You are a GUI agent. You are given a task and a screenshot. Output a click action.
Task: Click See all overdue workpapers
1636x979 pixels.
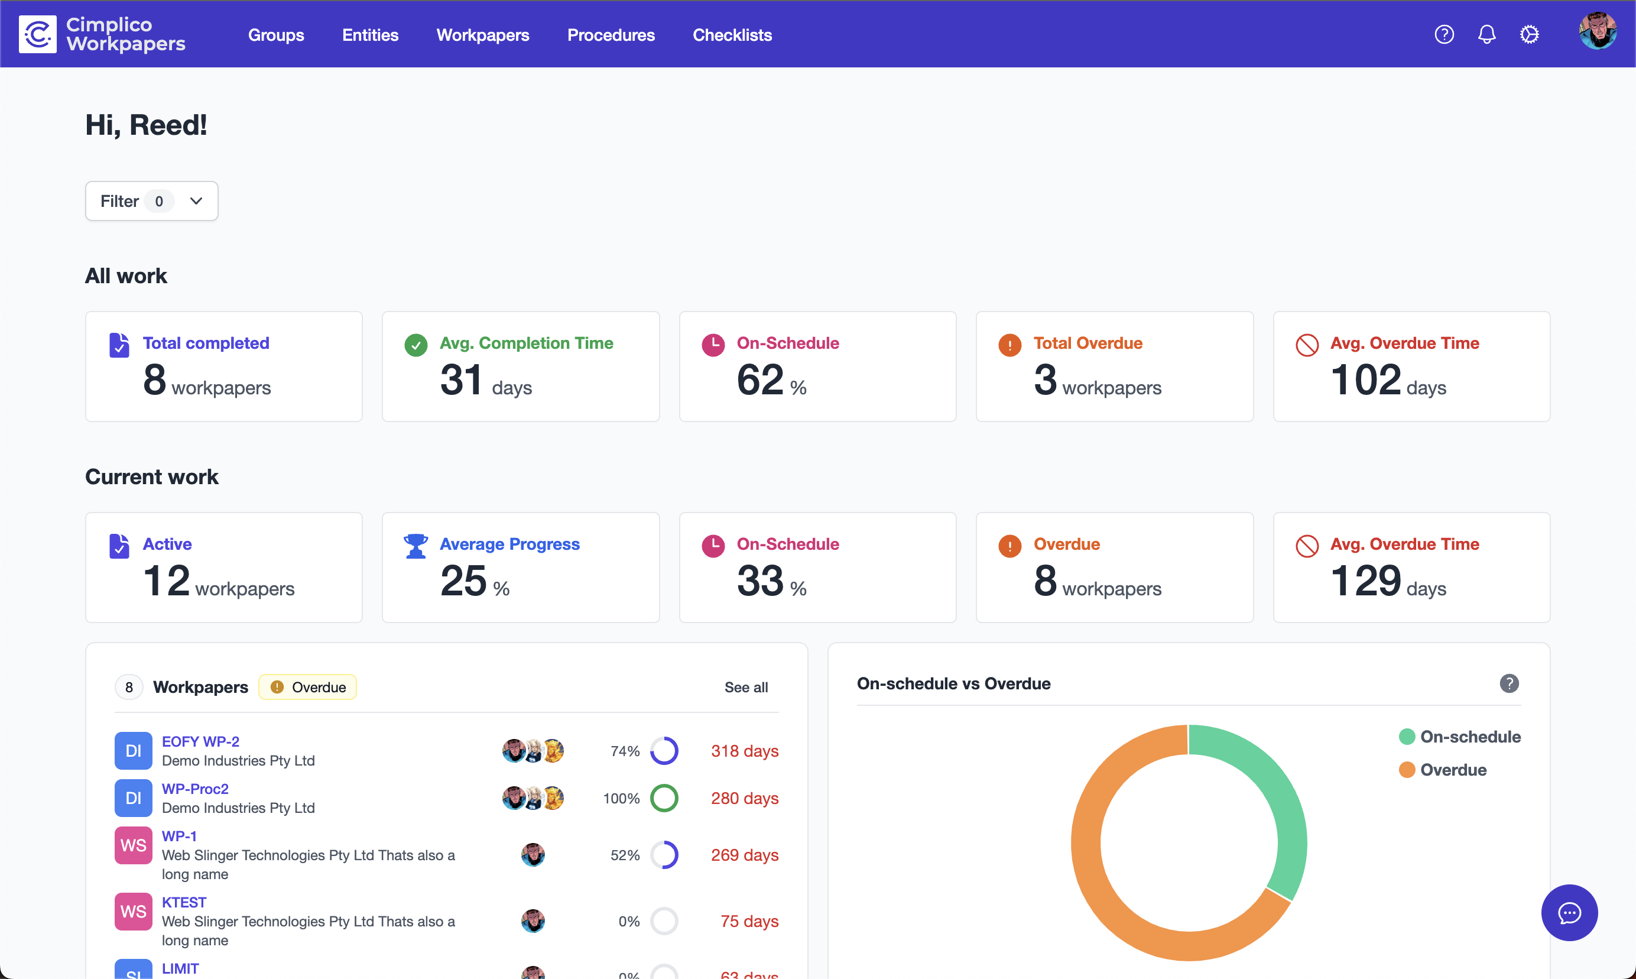click(x=746, y=688)
